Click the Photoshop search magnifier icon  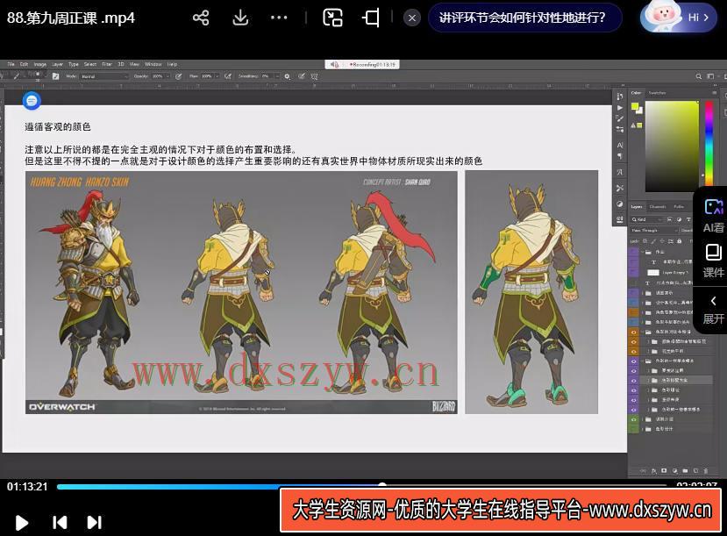[x=698, y=76]
